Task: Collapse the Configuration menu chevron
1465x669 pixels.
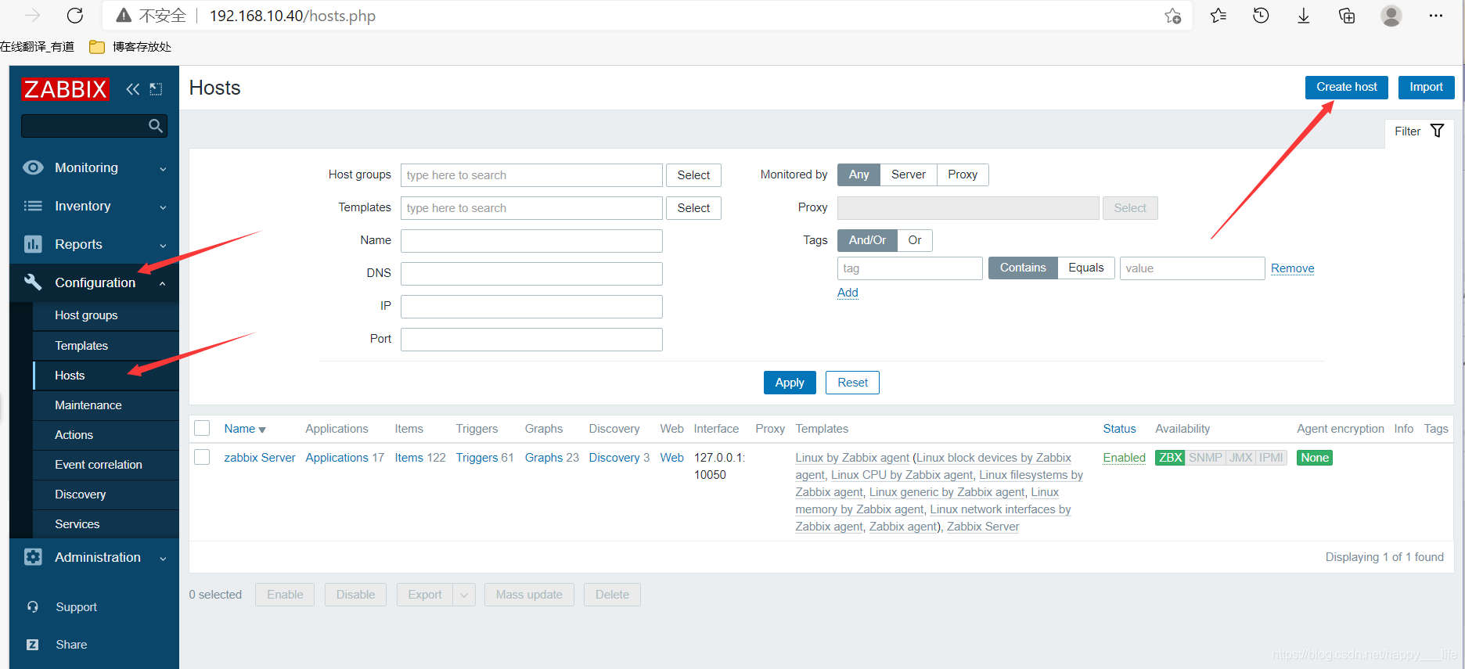Action: (163, 283)
